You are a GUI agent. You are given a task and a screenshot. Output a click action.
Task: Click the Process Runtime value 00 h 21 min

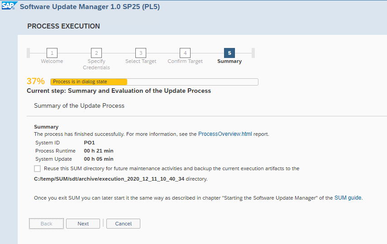pyautogui.click(x=99, y=151)
